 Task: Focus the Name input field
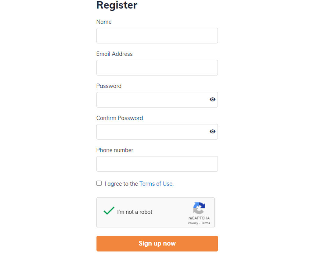[157, 36]
